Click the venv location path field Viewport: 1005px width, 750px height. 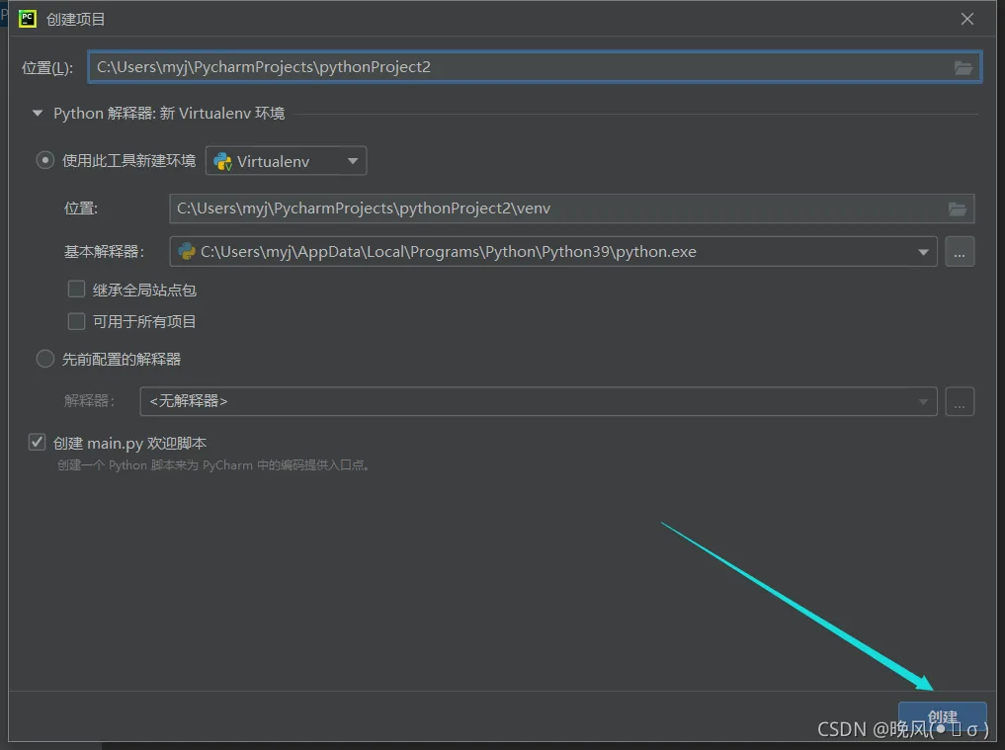tap(571, 208)
